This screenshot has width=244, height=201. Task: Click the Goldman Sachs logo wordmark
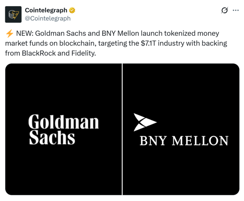(x=64, y=129)
